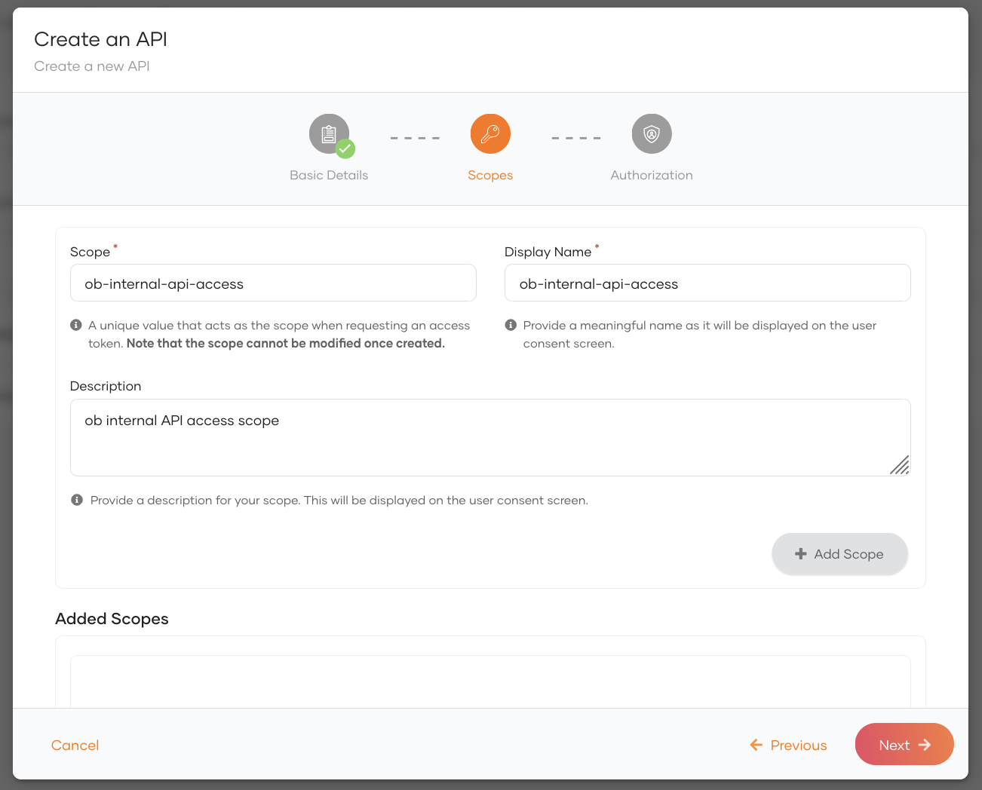Click the green checkmark on Basic Details step
This screenshot has width=982, height=790.
tap(346, 149)
